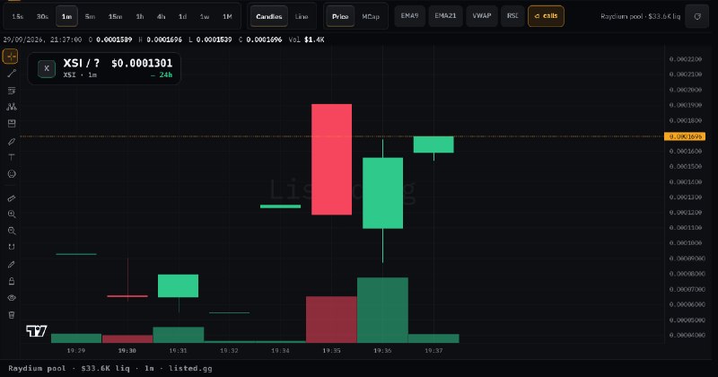Select the 1h timeframe
The width and height of the screenshot is (718, 377).
click(140, 16)
